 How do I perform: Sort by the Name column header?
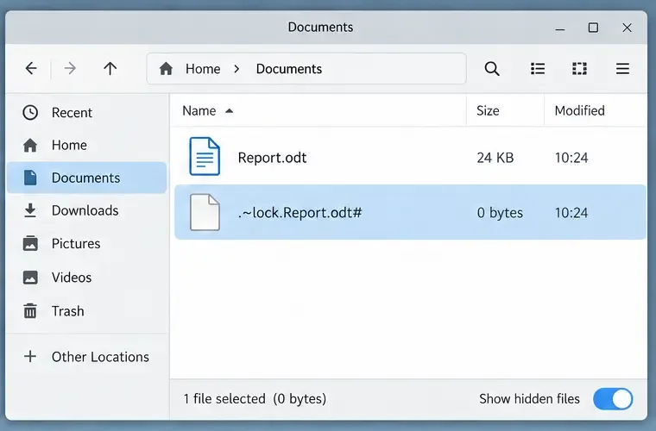coord(199,110)
